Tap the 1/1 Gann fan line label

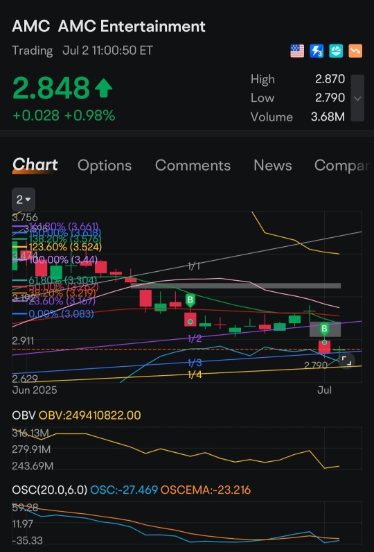(x=194, y=266)
